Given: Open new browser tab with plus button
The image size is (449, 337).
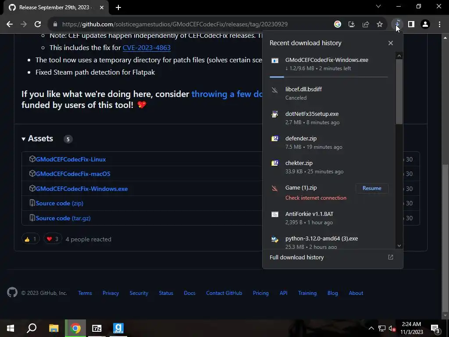Looking at the screenshot, I should click(x=118, y=7).
